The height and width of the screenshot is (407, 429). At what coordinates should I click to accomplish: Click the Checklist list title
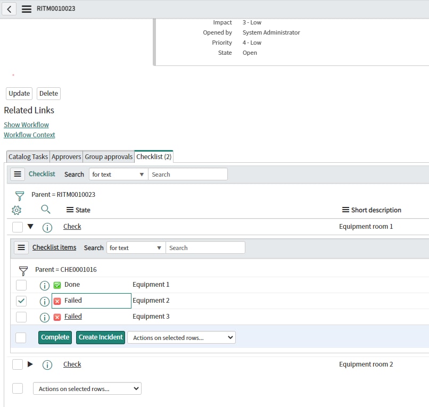(42, 174)
